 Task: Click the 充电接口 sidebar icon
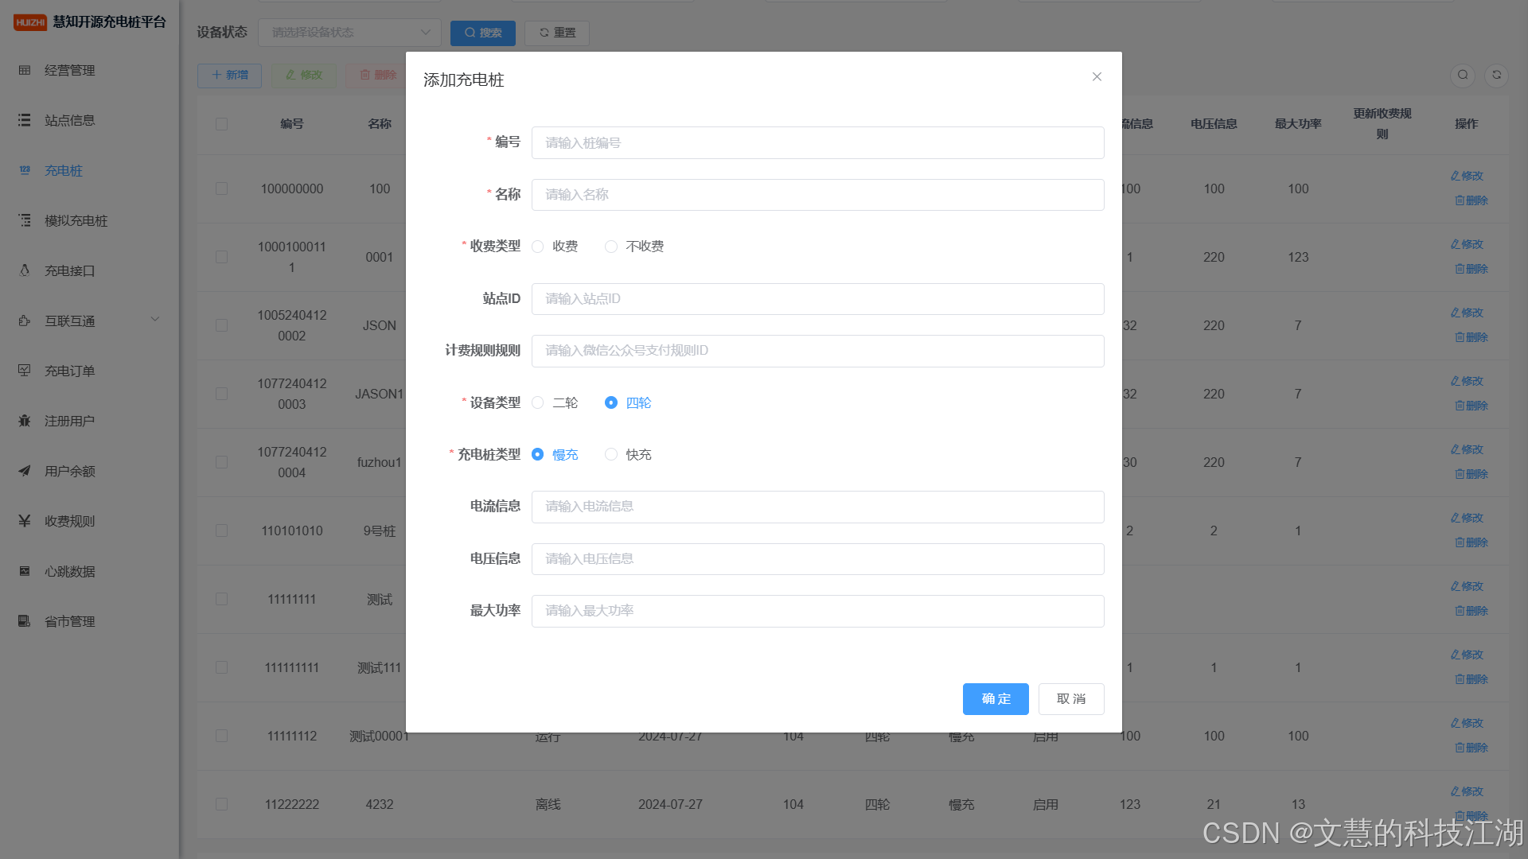[25, 270]
